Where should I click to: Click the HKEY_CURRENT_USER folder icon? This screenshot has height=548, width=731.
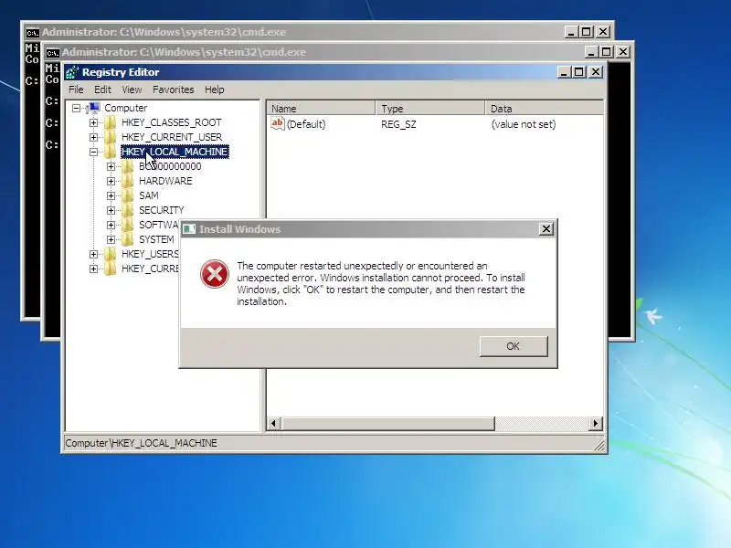point(110,137)
